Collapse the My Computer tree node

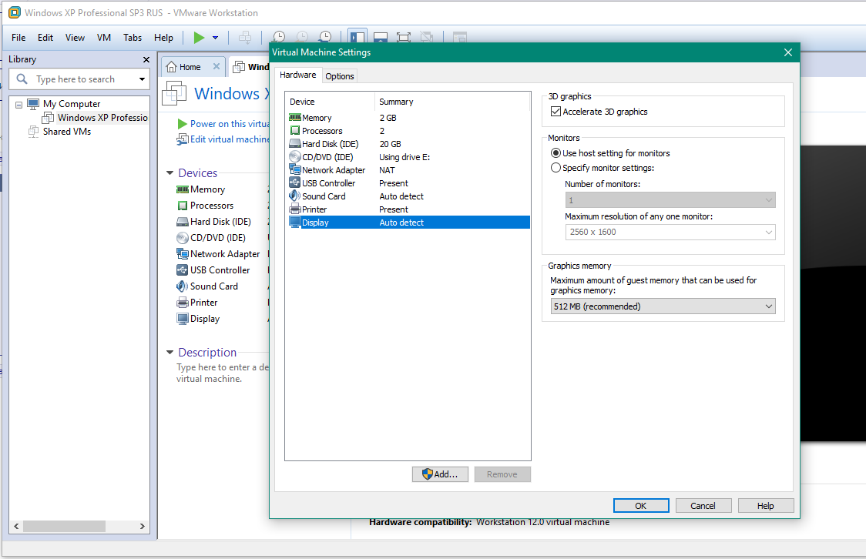tap(19, 104)
